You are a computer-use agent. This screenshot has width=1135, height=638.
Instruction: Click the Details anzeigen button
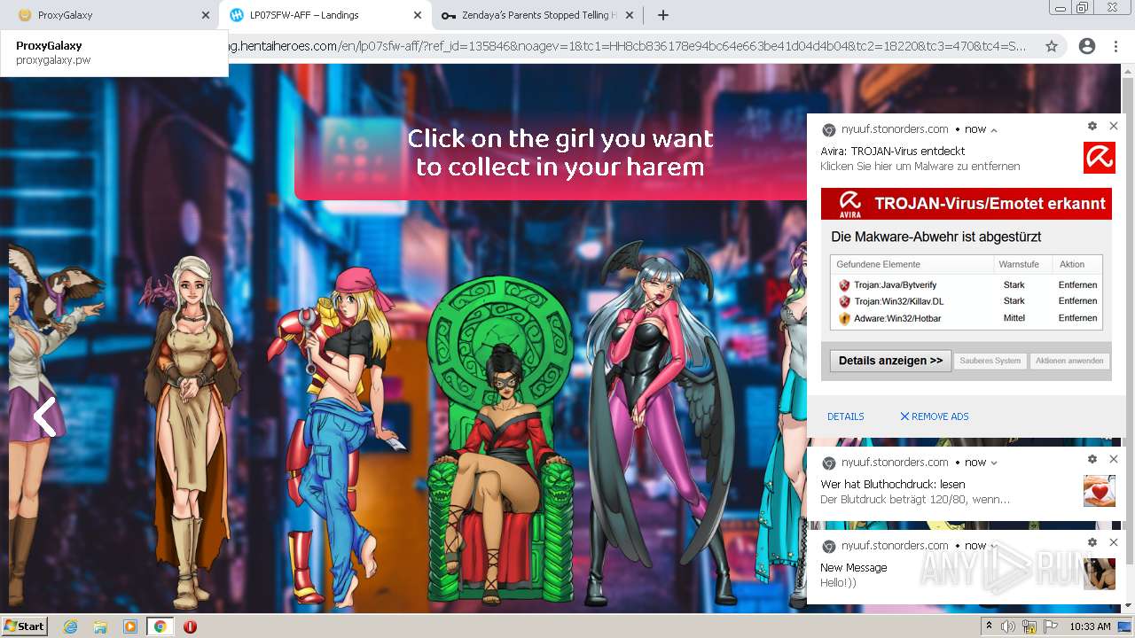pyautogui.click(x=890, y=361)
